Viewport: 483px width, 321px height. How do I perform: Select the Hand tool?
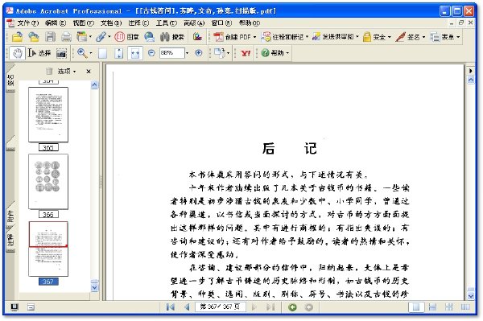(x=17, y=53)
